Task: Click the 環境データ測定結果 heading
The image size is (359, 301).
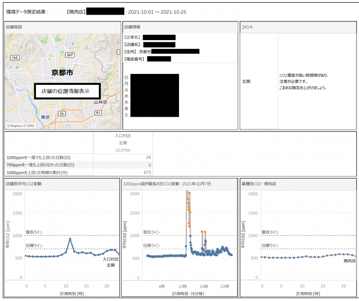Action: coord(27,12)
